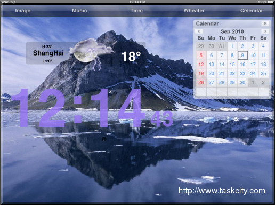Select September 6 in calendar
Screen dimensions: 275x205
click(x=212, y=56)
